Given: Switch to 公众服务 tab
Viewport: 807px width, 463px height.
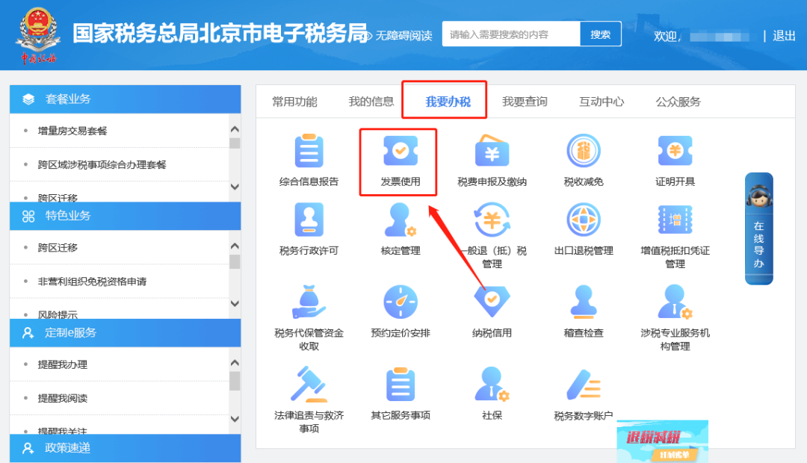Looking at the screenshot, I should point(678,102).
